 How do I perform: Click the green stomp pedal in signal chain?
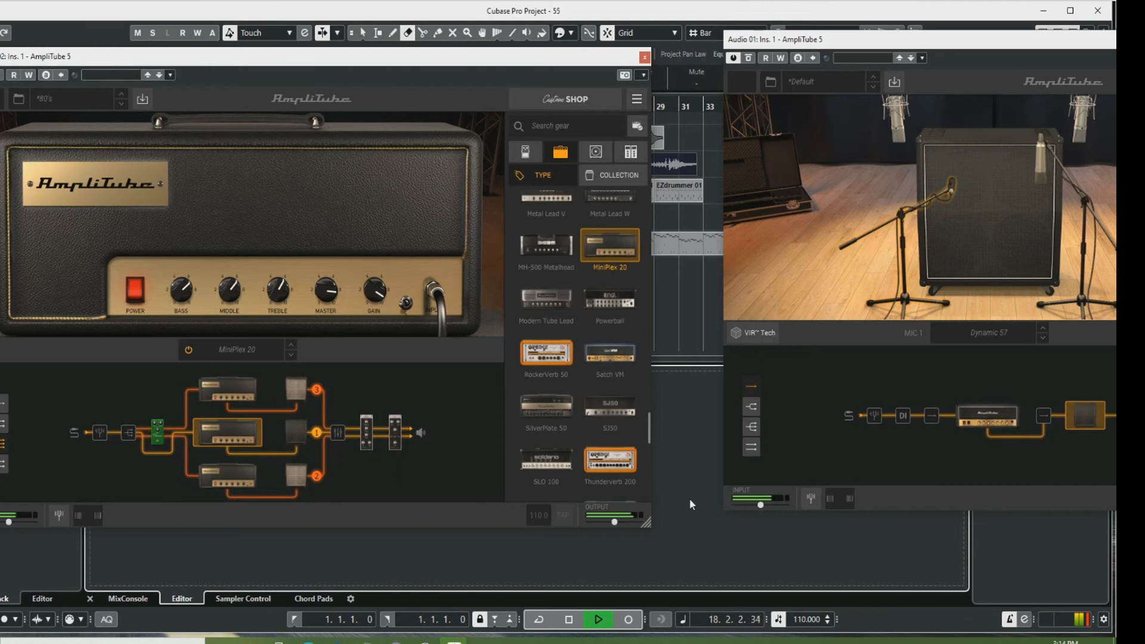157,432
